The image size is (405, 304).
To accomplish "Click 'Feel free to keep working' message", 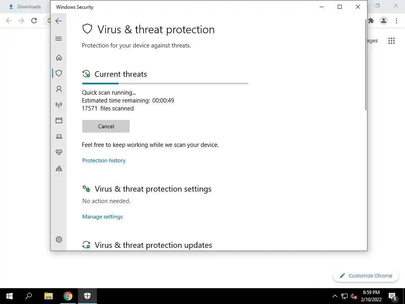I will pyautogui.click(x=150, y=145).
